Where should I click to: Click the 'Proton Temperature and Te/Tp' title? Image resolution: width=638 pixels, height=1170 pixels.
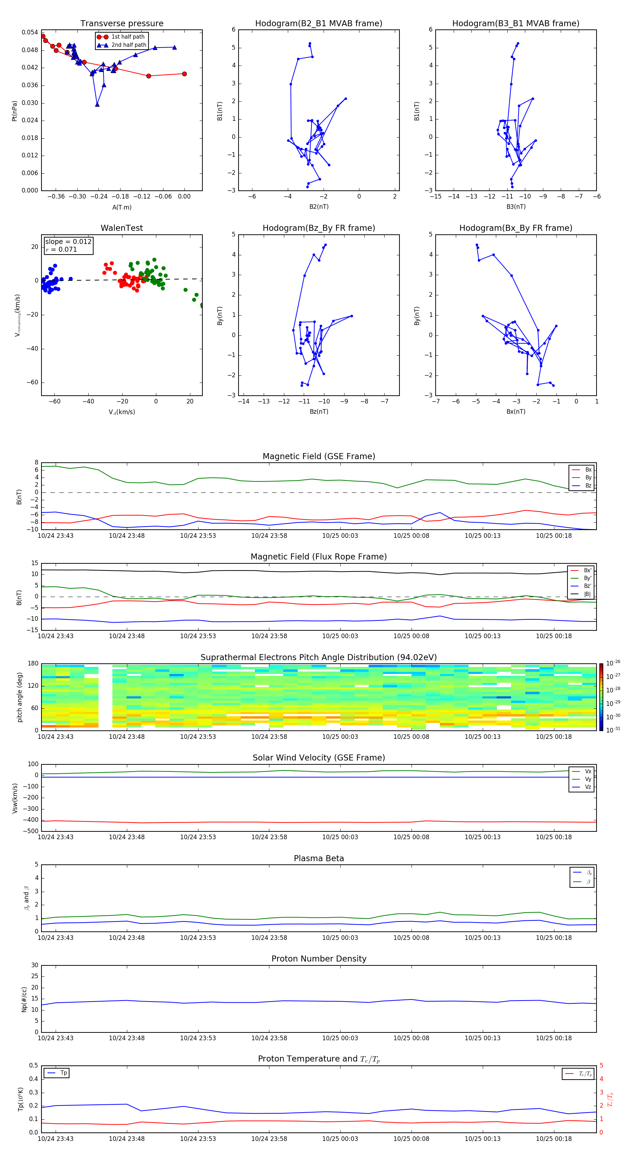319,1060
